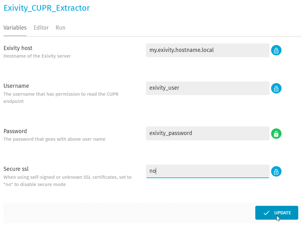Click the Exivity_CUPR_Extractor title
Image resolution: width=303 pixels, height=231 pixels.
[47, 8]
